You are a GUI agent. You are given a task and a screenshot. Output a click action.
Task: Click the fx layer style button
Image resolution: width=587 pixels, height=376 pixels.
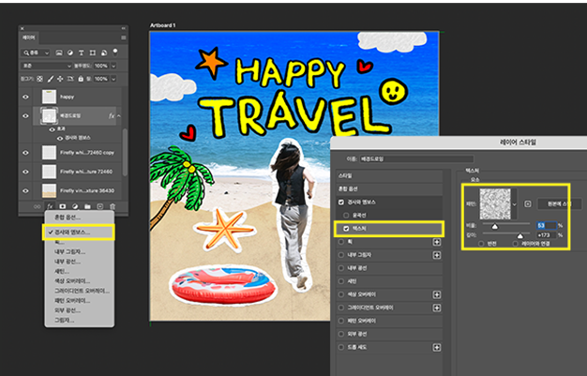pos(50,206)
